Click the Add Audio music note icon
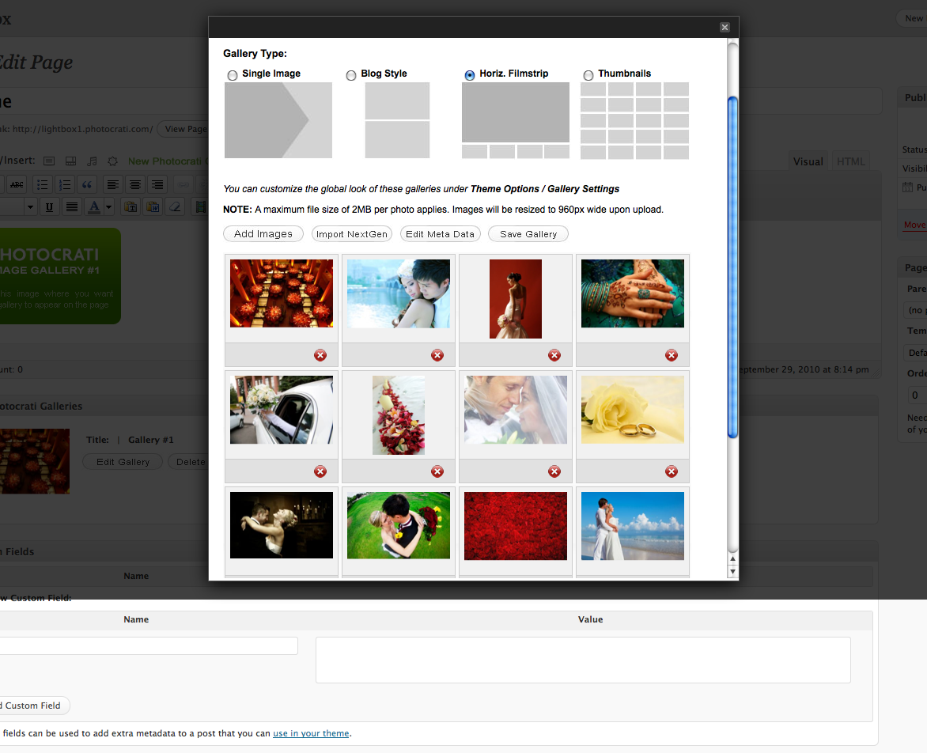The image size is (927, 753). [92, 161]
